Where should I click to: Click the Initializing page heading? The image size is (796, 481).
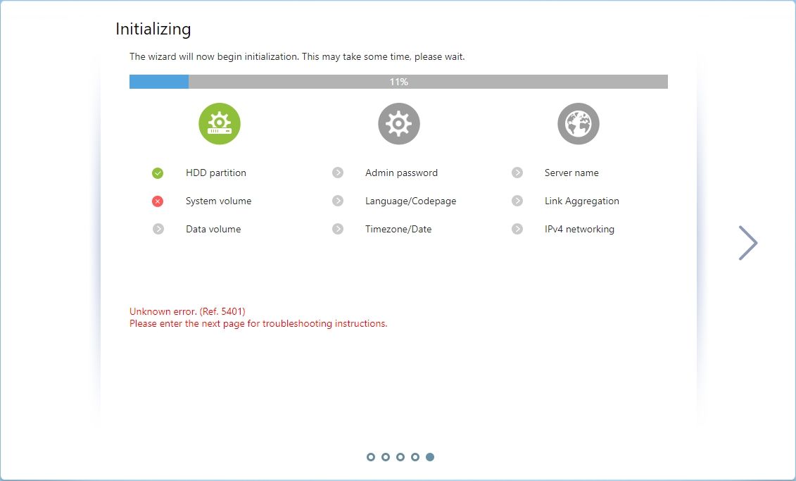153,29
